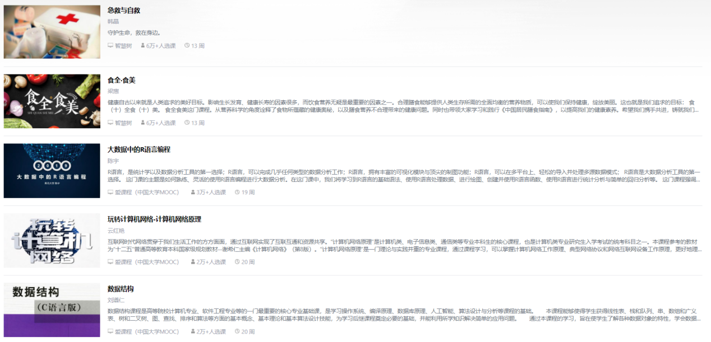
Task: Click the monitor icon under the 食全食美 course
Action: [x=110, y=123]
